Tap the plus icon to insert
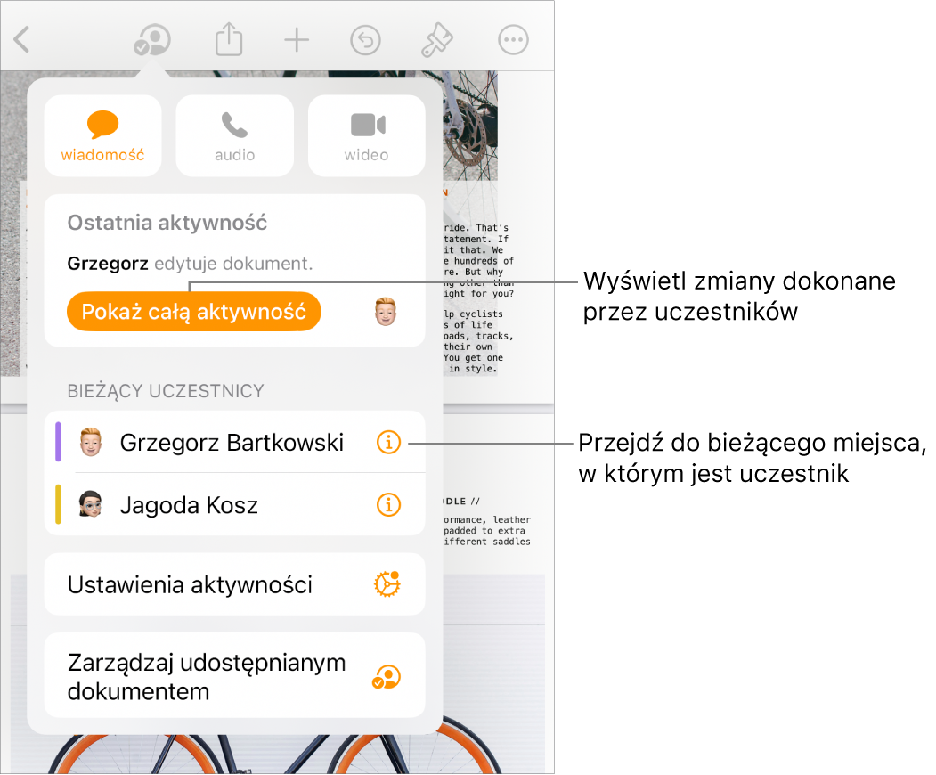Screen dimensions: 936x775 [x=297, y=40]
